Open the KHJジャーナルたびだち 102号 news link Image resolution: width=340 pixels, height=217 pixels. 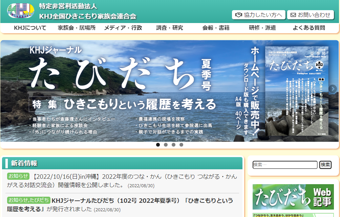tap(120, 204)
